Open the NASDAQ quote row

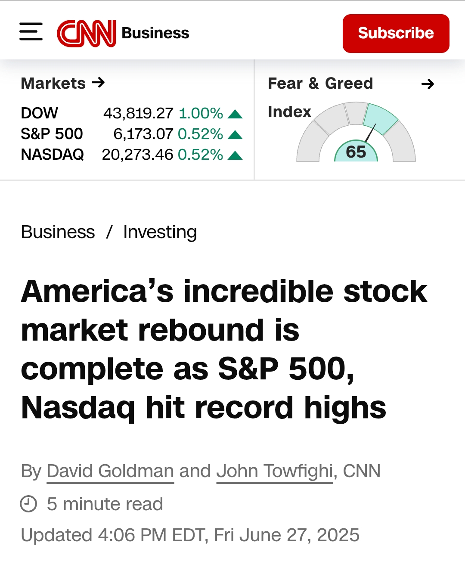tap(132, 155)
